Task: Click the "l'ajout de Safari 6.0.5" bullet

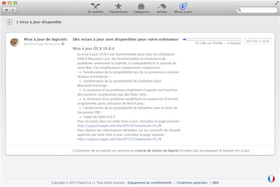Action: pos(99,117)
